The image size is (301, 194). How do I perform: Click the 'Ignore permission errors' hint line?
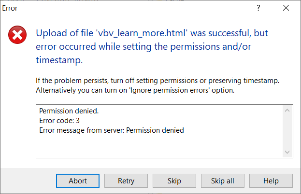(135, 90)
